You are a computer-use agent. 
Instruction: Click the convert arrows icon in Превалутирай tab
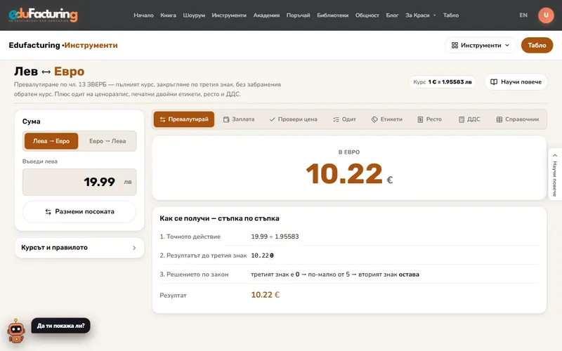(x=162, y=119)
